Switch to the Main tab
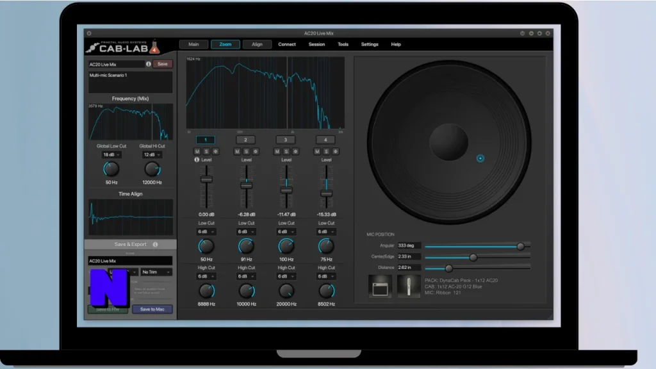The width and height of the screenshot is (656, 369). pos(193,44)
